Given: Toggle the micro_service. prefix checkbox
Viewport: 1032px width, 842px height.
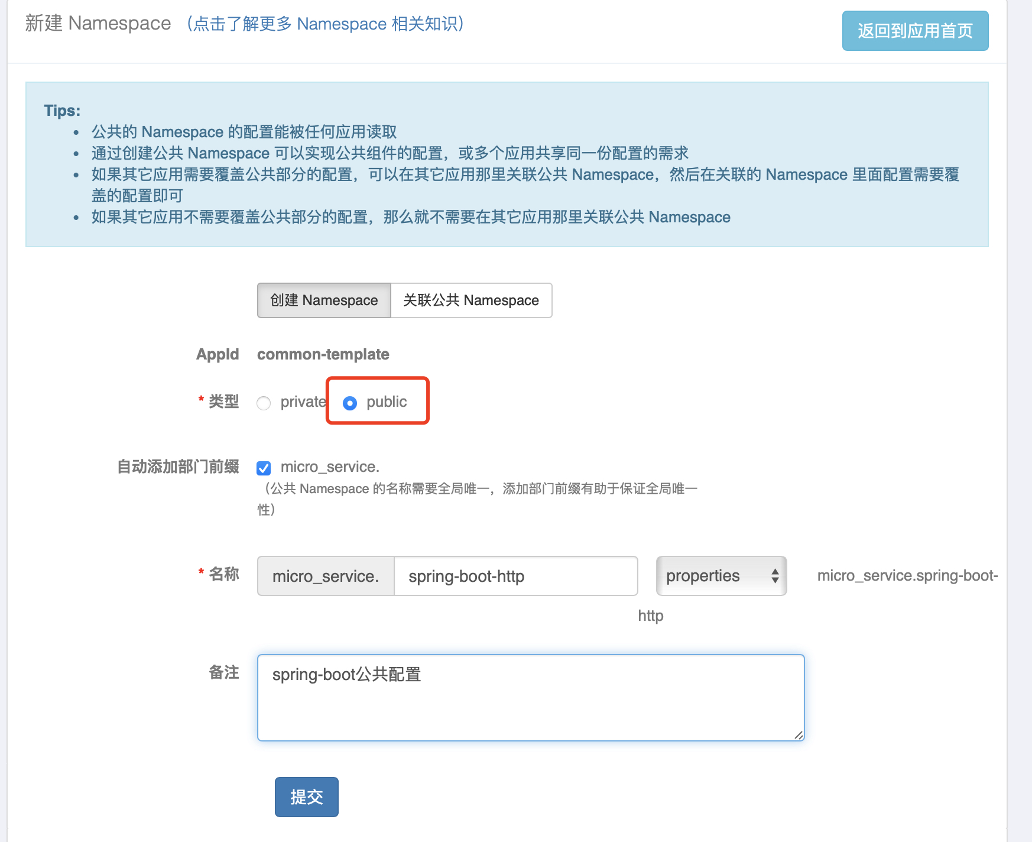Looking at the screenshot, I should pos(264,468).
